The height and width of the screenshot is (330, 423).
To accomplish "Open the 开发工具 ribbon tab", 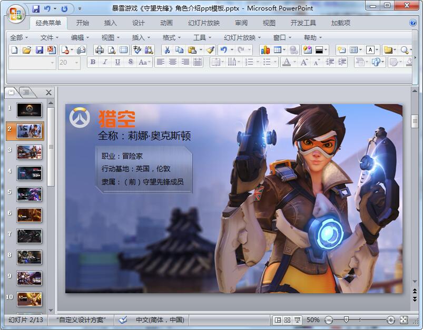I will click(x=303, y=23).
